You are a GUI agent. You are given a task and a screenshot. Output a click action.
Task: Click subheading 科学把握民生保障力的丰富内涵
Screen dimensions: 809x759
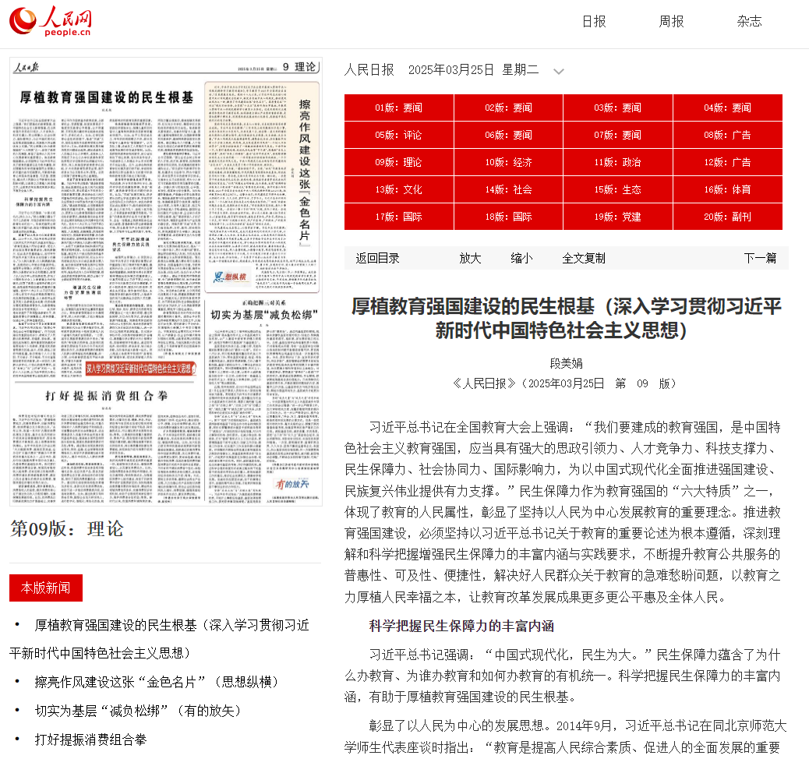[461, 627]
